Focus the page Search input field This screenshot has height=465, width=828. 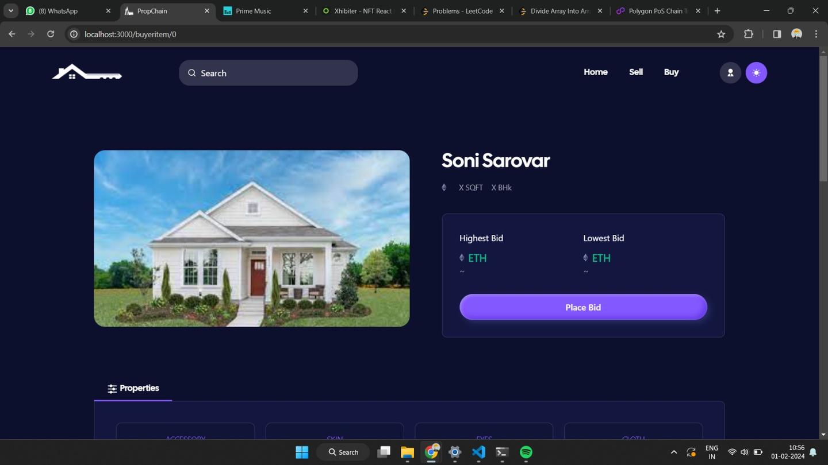coord(269,73)
